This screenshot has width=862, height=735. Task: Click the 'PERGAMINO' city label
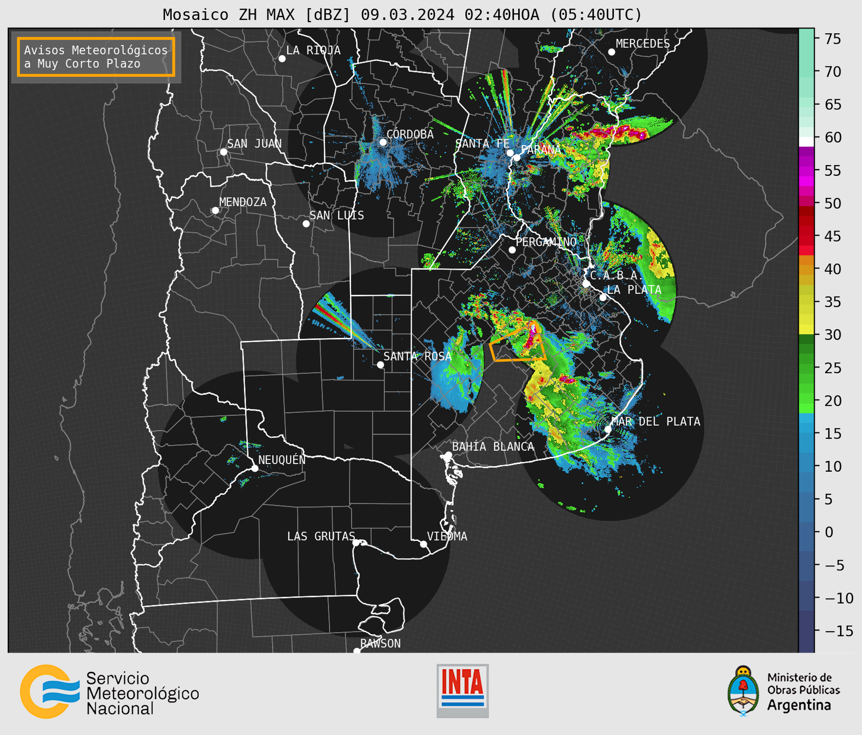[546, 242]
